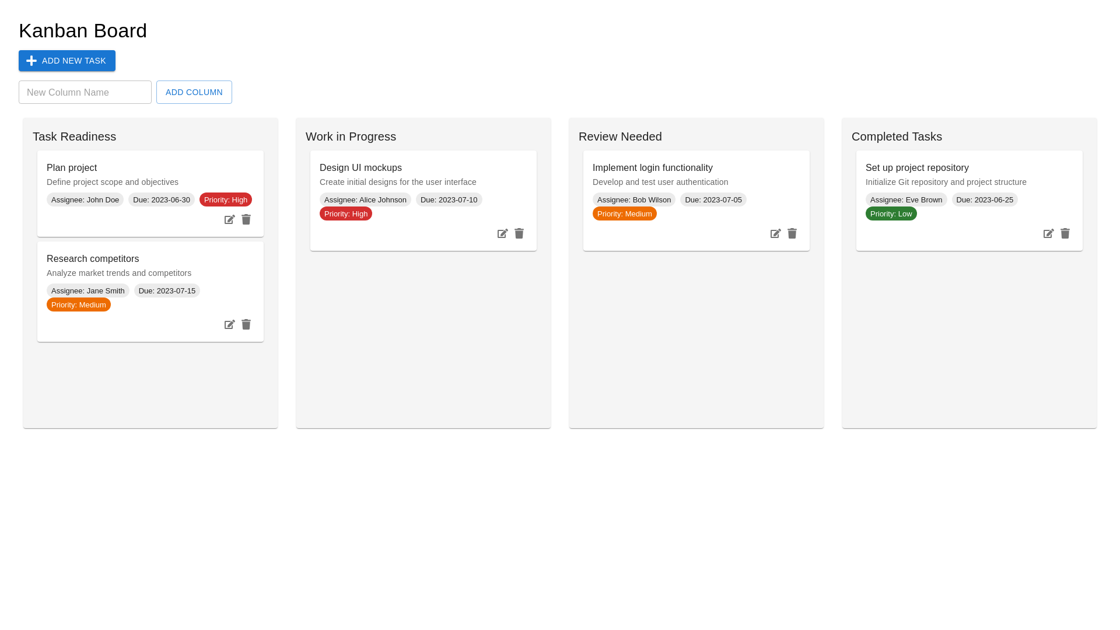1120x630 pixels.
Task: Click the edit icon on Plan project
Action: [x=230, y=219]
